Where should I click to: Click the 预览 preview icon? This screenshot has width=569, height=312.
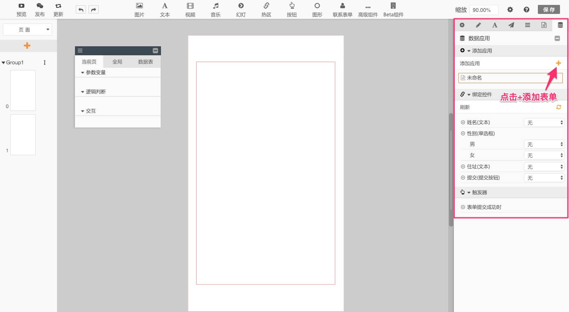[x=21, y=6]
